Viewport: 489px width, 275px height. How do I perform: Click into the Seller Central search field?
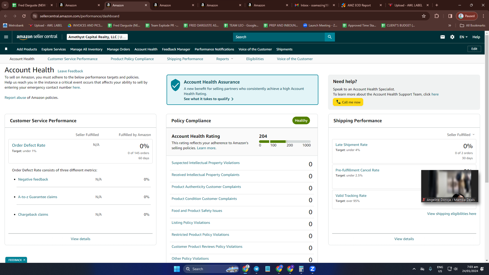click(x=279, y=37)
